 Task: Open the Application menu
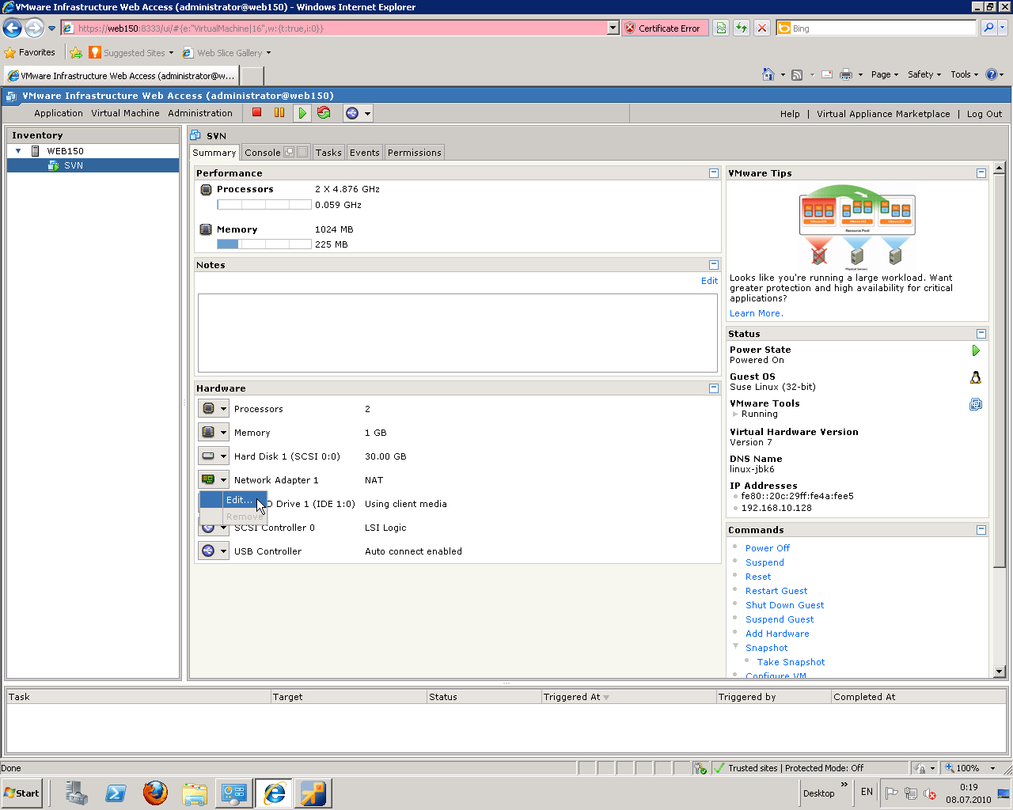coord(59,114)
